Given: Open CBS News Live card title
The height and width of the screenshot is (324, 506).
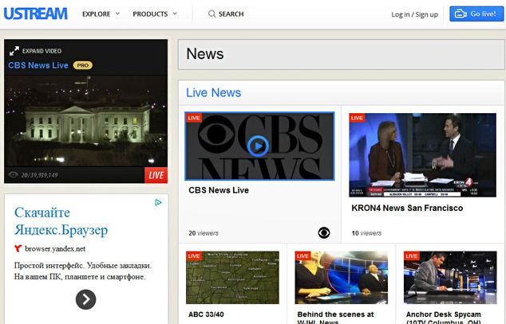Looking at the screenshot, I should [219, 190].
